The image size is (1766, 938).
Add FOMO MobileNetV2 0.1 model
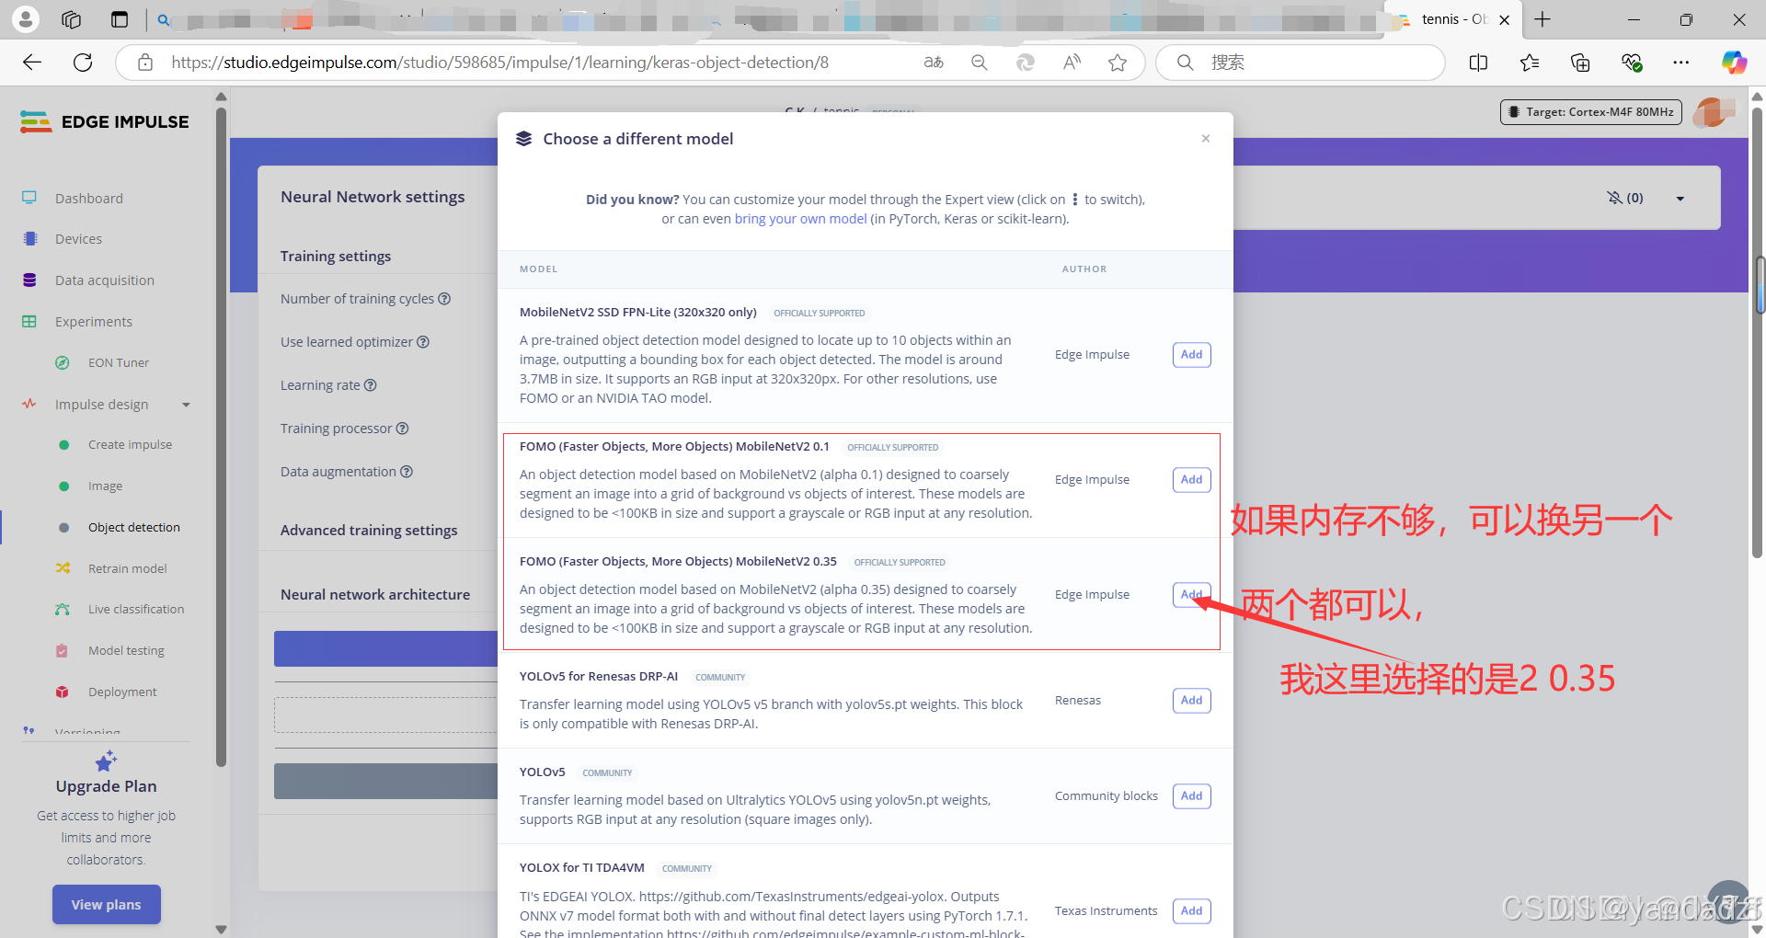click(x=1191, y=480)
